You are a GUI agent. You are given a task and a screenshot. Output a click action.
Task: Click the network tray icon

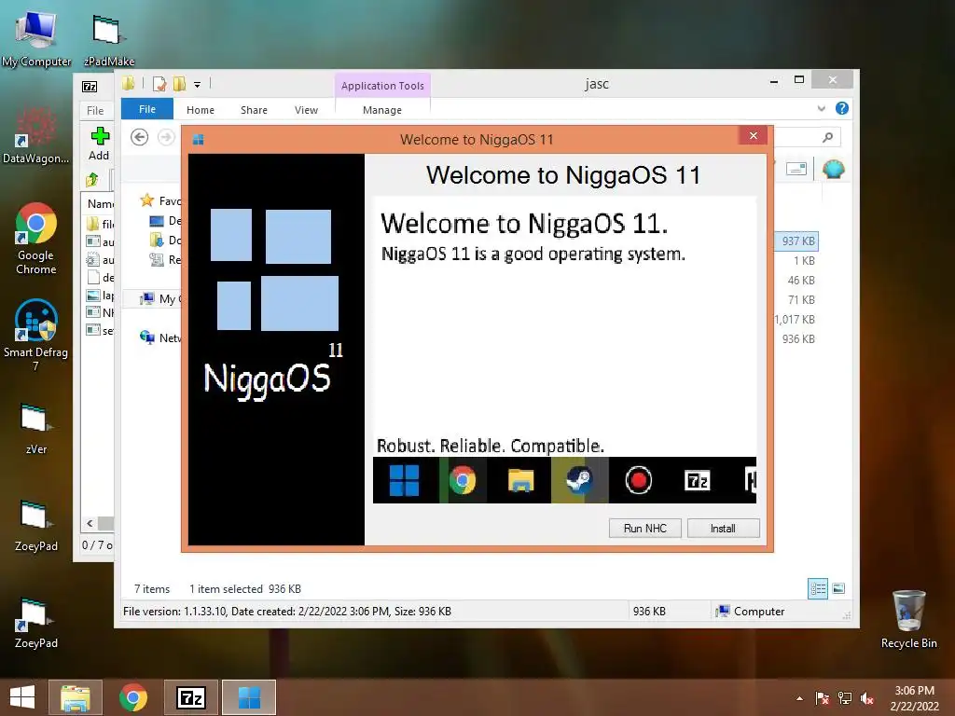pos(845,698)
